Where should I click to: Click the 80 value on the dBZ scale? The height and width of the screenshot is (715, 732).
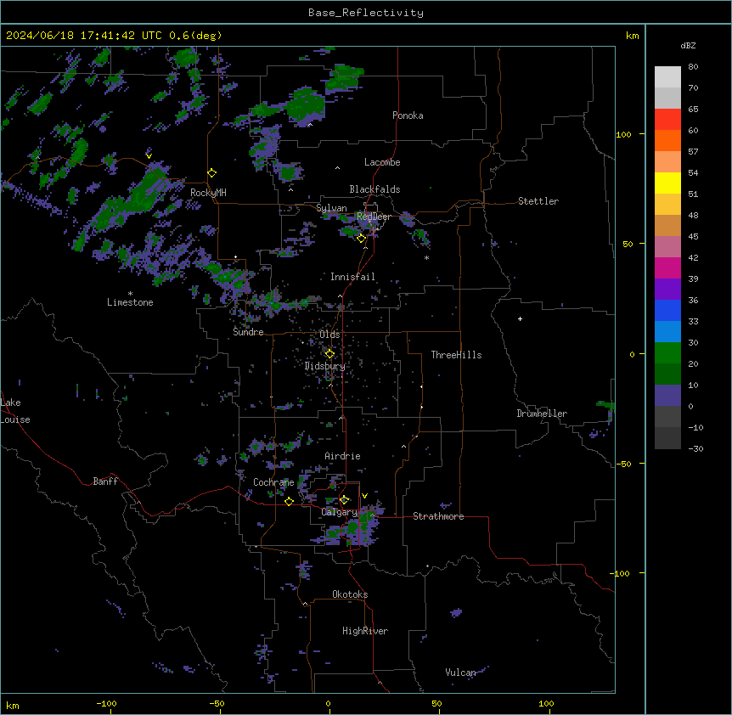pyautogui.click(x=693, y=67)
